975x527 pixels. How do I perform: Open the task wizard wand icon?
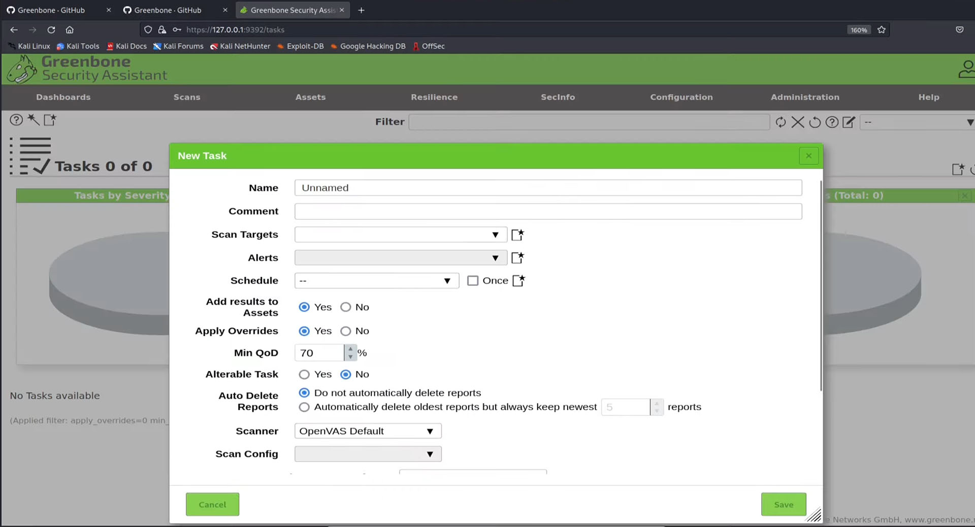[33, 120]
